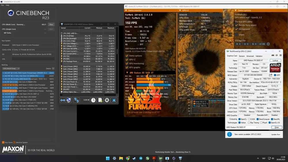288x162 pixels.
Task: Switch to GPU-Z Sensors tab
Action: point(242,56)
